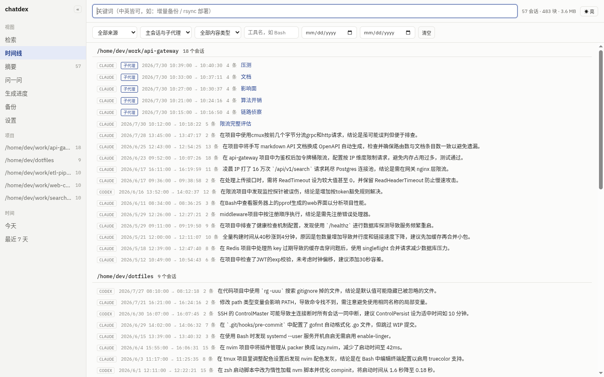The image size is (604, 377).
Task: Click the 子代理 tag on the 压测 row
Action: click(x=129, y=65)
